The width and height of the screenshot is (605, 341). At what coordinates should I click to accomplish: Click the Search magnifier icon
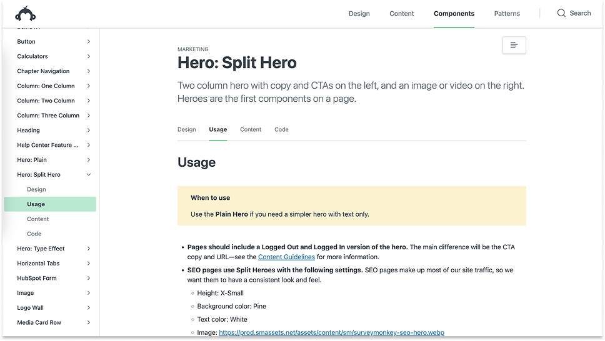(561, 13)
